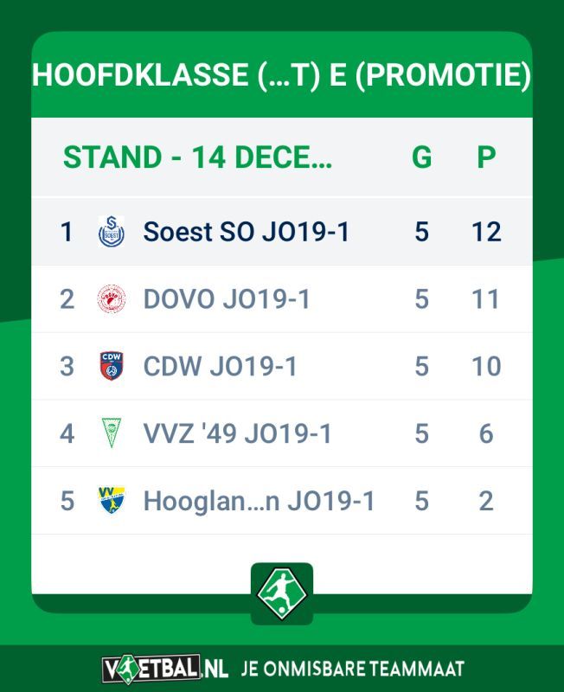Screen dimensions: 564x692
Task: Select the CDW JO19-1 team name
Action: [220, 366]
